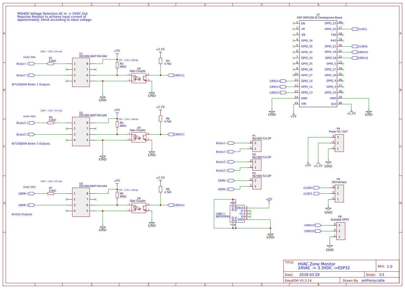The width and height of the screenshot is (405, 289).
Task: Select the U5 Opto Coupler symbol
Action: 138,136
